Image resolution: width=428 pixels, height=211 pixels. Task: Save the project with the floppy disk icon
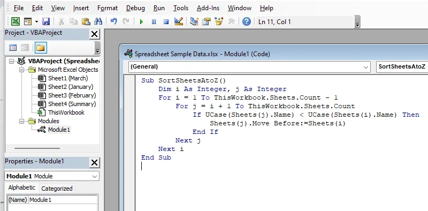point(46,21)
